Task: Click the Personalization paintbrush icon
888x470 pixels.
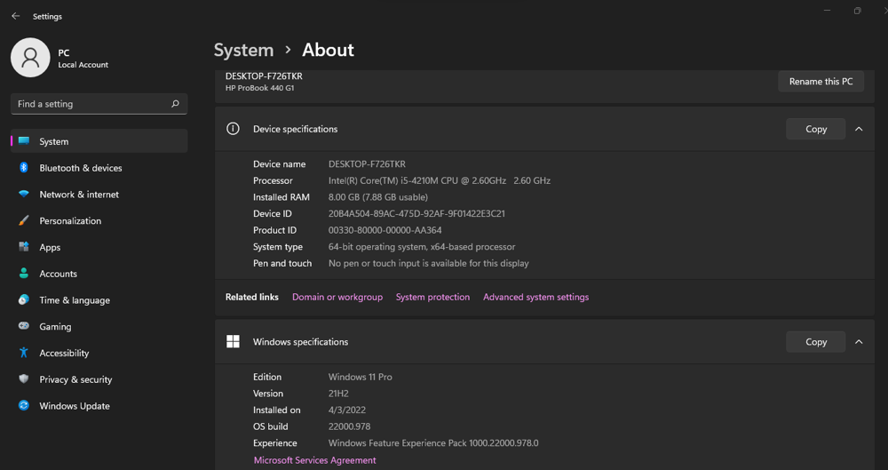Action: pyautogui.click(x=24, y=220)
